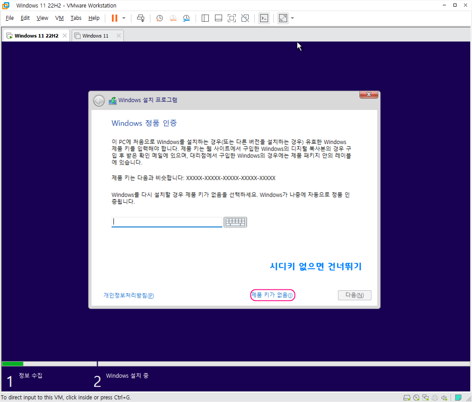Click the setup back arrow button
This screenshot has height=402, width=472.
pos(99,101)
